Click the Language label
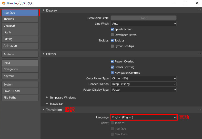Image resolution: width=202 pixels, height=139 pixels. click(102, 117)
